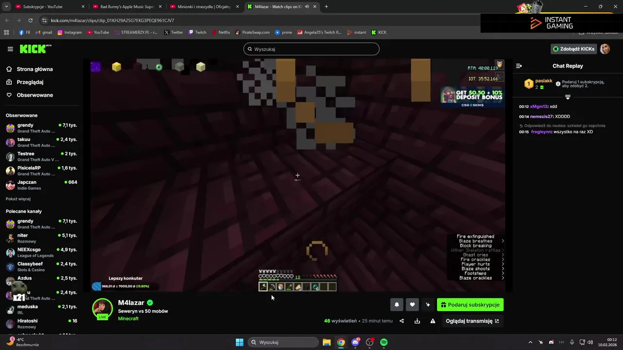Open NEEXcsgo recommended channel
Image resolution: width=623 pixels, height=350 pixels.
coord(41,253)
